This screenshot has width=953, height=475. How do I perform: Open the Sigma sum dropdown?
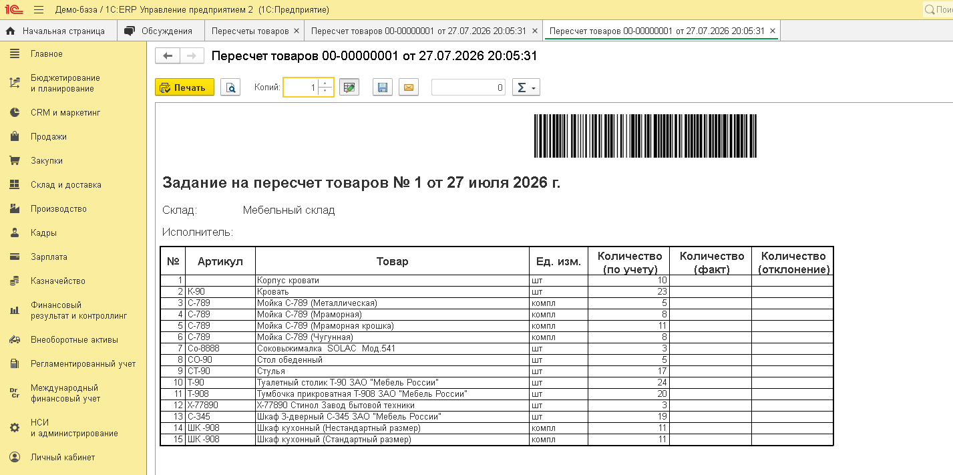[x=526, y=88]
